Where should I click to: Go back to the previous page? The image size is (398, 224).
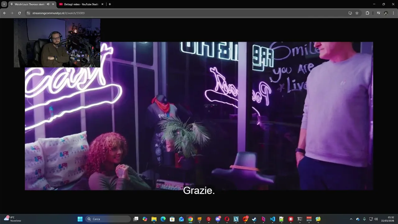click(x=4, y=13)
